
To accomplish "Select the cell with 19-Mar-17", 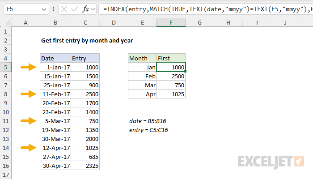I will point(55,130).
